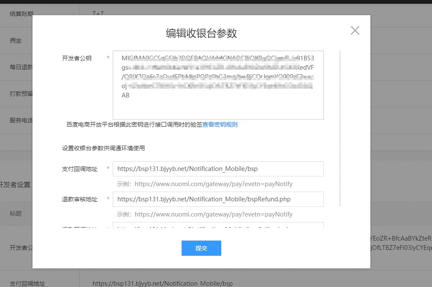The image size is (432, 287).
Task: Click the 退款审核地址 field label
Action: coord(80,199)
